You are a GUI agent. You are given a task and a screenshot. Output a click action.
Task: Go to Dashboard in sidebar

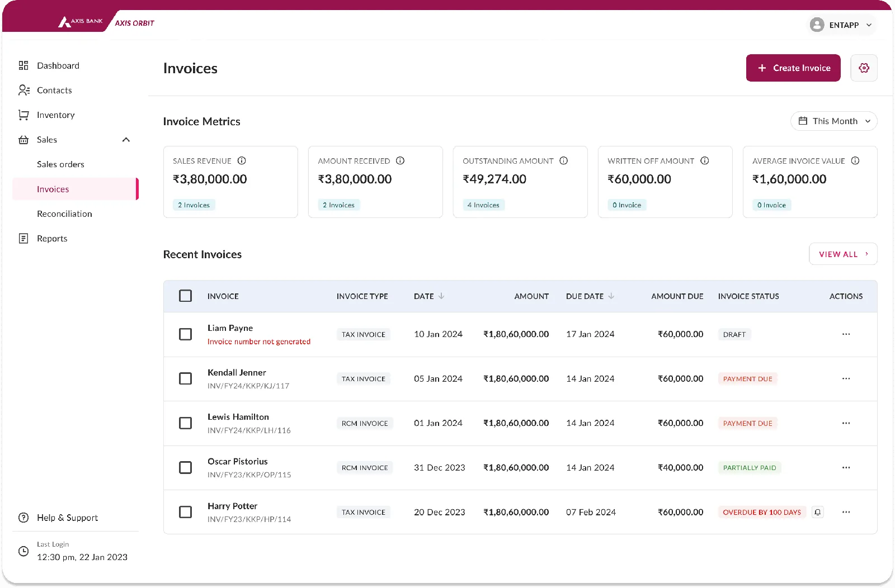tap(58, 65)
